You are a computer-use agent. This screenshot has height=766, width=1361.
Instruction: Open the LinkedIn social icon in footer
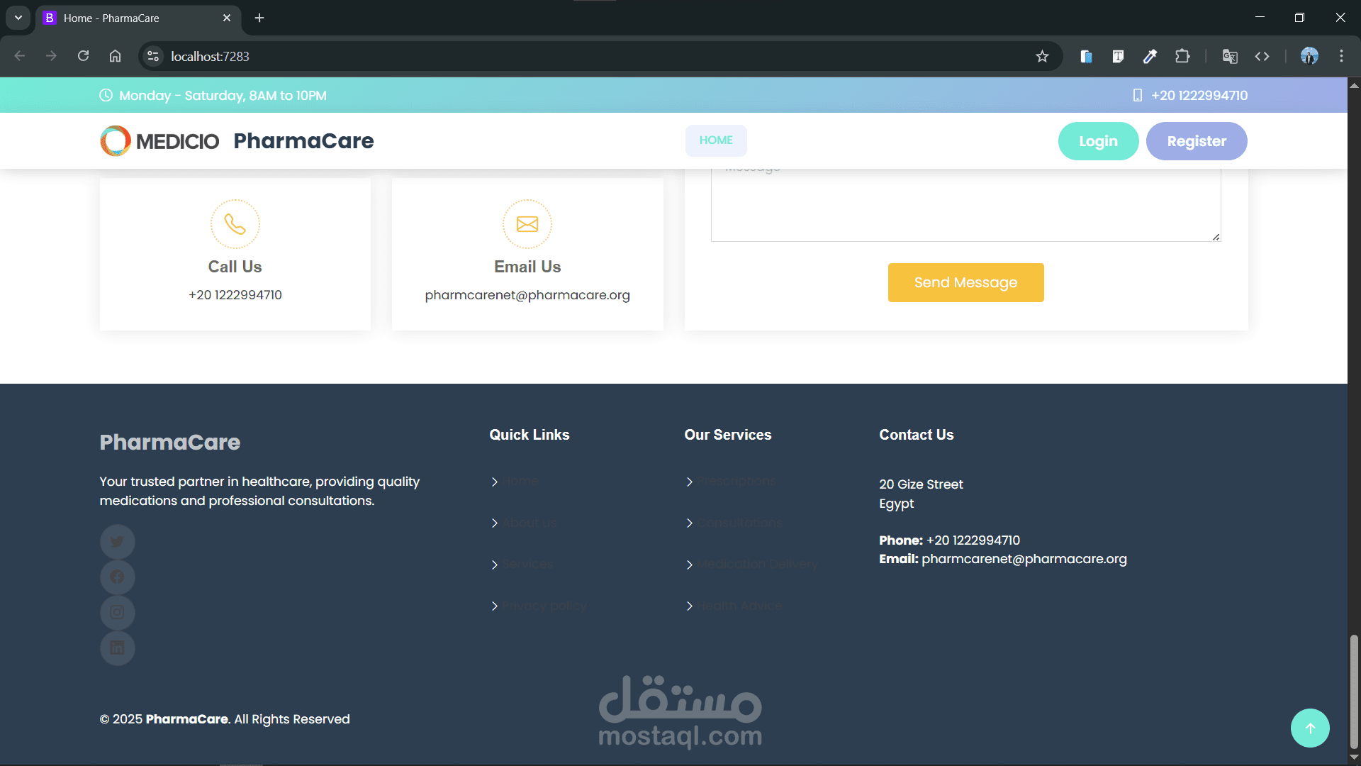[117, 648]
